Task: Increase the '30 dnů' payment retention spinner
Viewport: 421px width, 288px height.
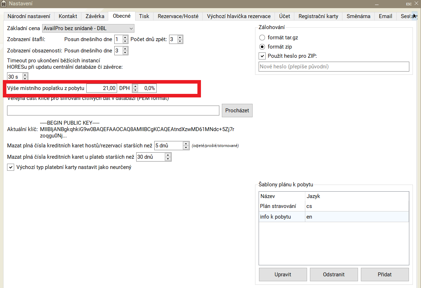Action: 168,155
